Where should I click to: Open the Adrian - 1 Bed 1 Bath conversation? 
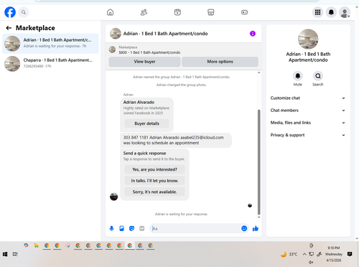[x=50, y=44]
